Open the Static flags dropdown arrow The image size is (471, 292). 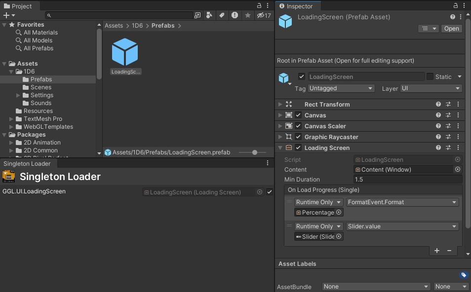click(460, 76)
